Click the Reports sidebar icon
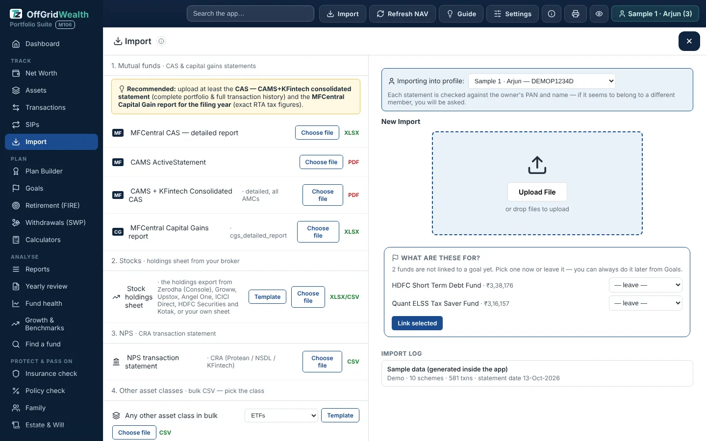The width and height of the screenshot is (706, 441). (16, 269)
